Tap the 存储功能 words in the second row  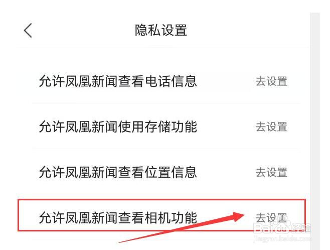[x=171, y=127]
